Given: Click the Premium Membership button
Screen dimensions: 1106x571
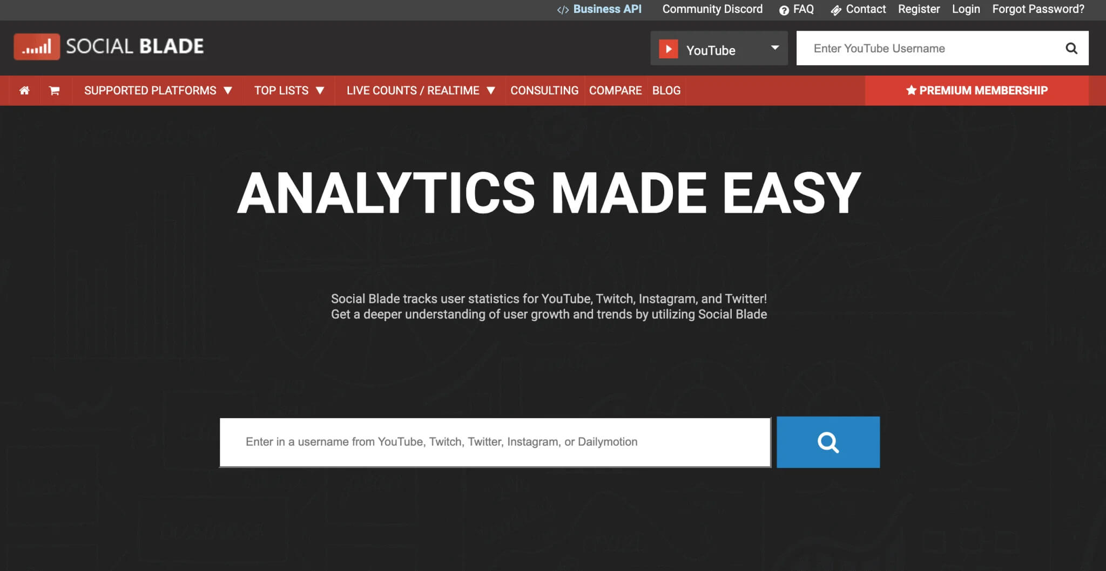Looking at the screenshot, I should [x=976, y=91].
